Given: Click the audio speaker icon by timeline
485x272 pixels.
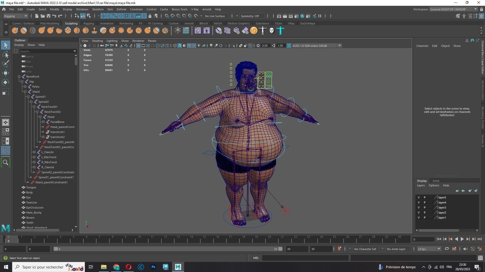Looking at the screenshot, I should (465, 249).
